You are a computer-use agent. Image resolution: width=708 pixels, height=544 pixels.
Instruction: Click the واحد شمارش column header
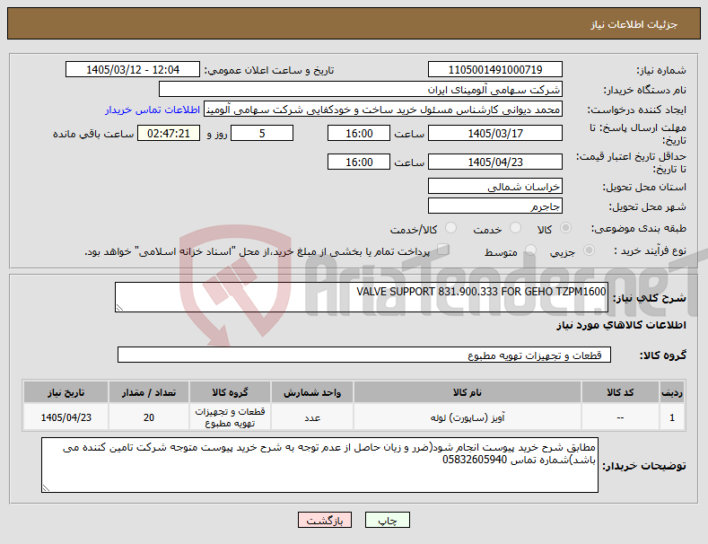tap(312, 392)
